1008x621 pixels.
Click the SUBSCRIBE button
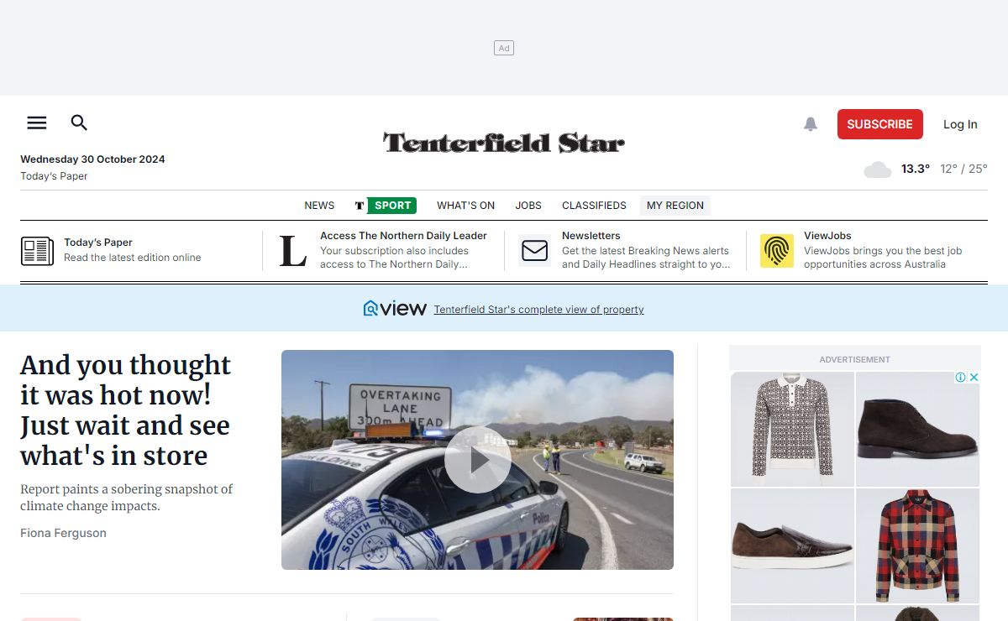pos(879,124)
